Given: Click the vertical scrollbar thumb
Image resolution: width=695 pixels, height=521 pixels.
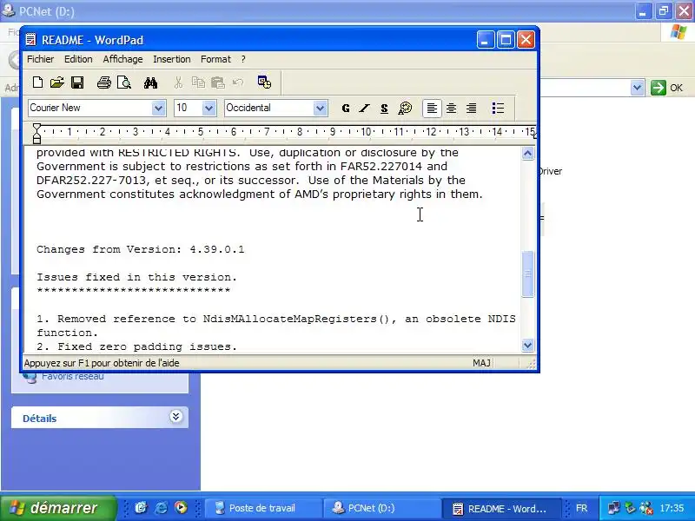Looking at the screenshot, I should [x=527, y=274].
